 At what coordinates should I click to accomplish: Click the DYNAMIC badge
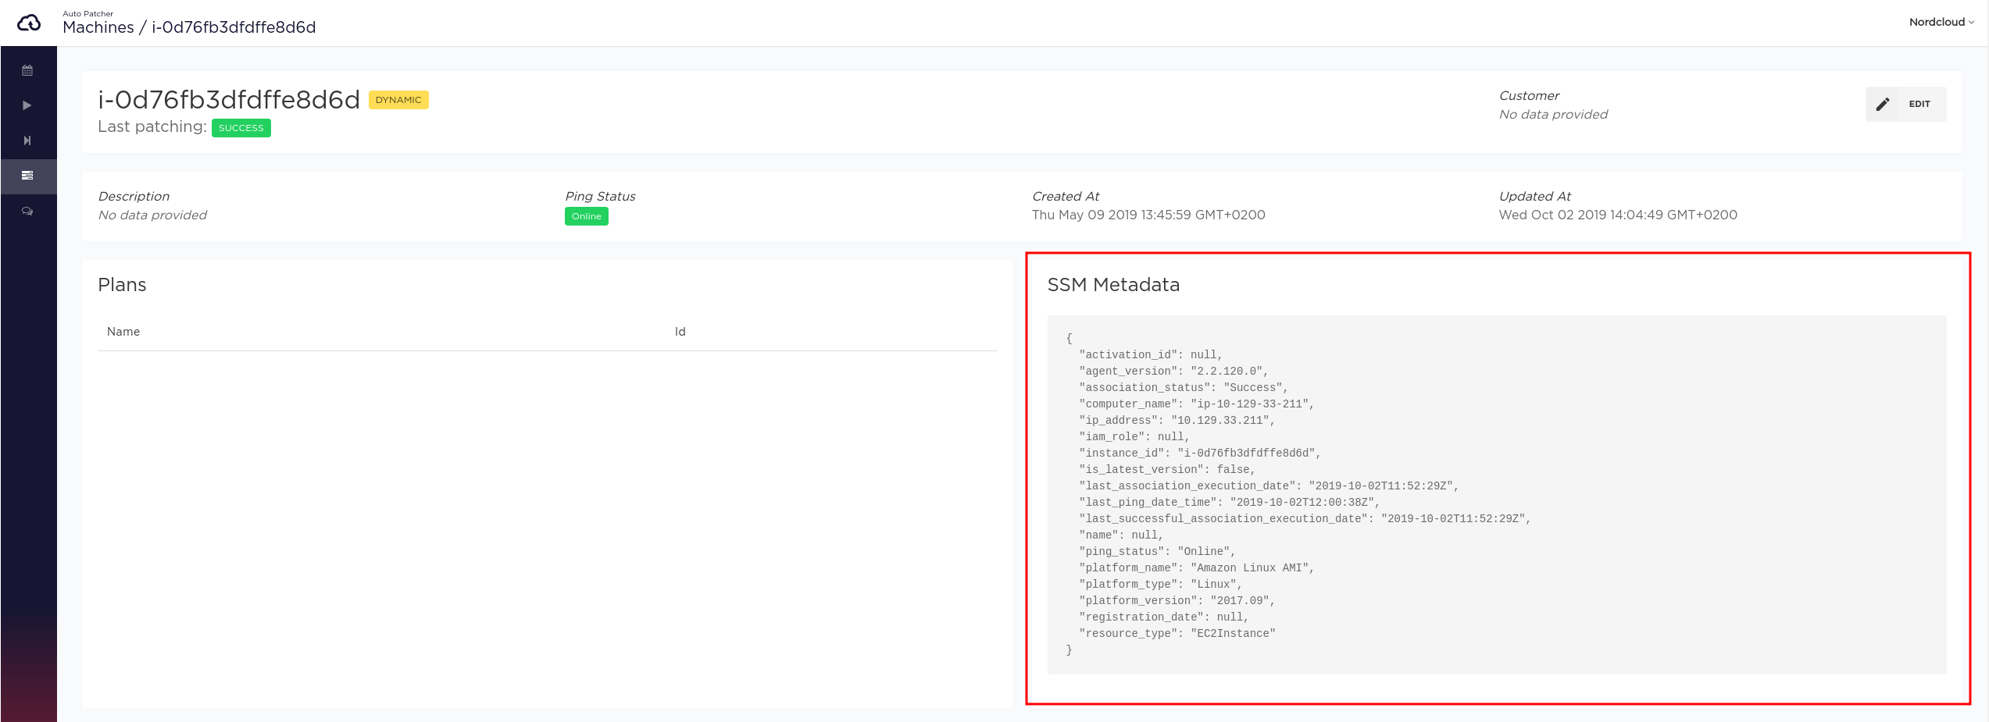point(398,100)
